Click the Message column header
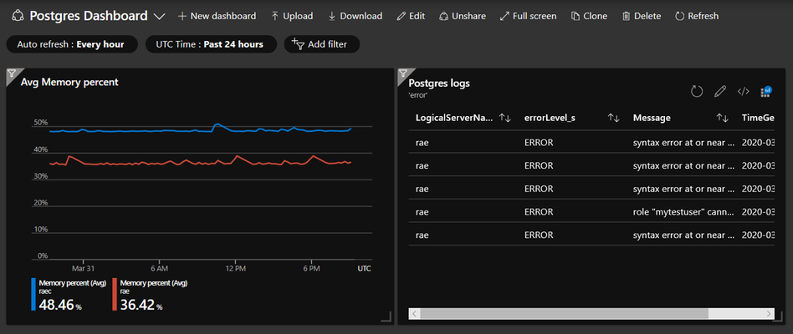Image resolution: width=793 pixels, height=334 pixels. coord(652,118)
